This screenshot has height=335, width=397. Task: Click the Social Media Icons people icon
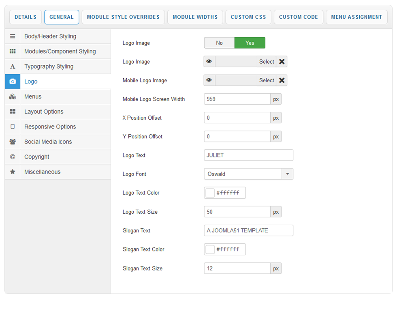[x=13, y=142]
